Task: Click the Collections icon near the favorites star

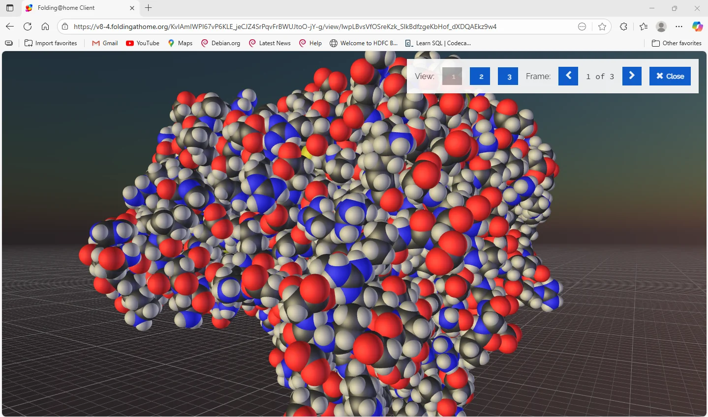Action: 643,27
